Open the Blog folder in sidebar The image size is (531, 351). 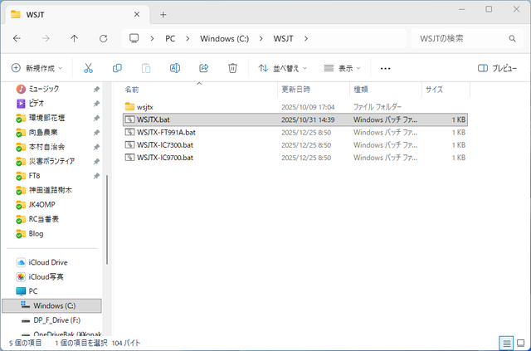click(x=30, y=234)
